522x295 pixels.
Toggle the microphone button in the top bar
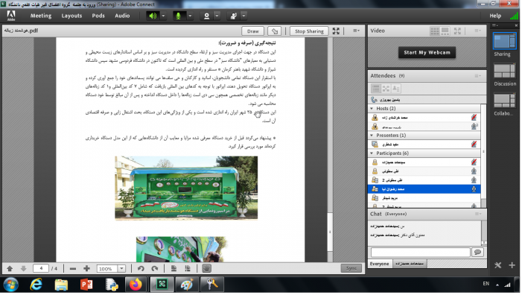click(x=179, y=16)
